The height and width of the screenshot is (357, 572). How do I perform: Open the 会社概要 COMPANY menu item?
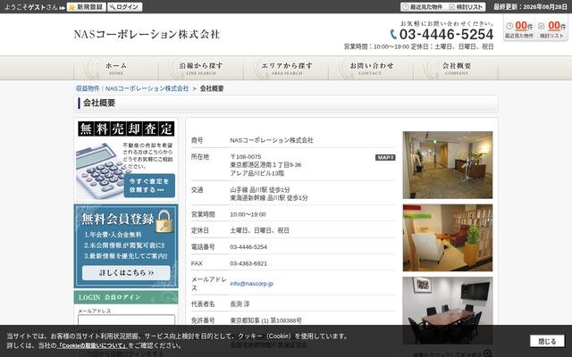456,68
